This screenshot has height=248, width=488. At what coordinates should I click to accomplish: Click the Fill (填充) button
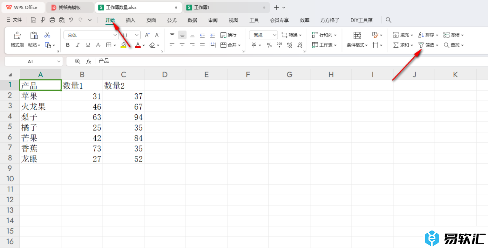point(403,35)
